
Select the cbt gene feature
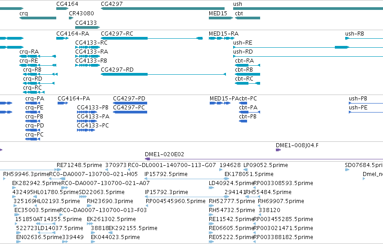click(x=248, y=18)
